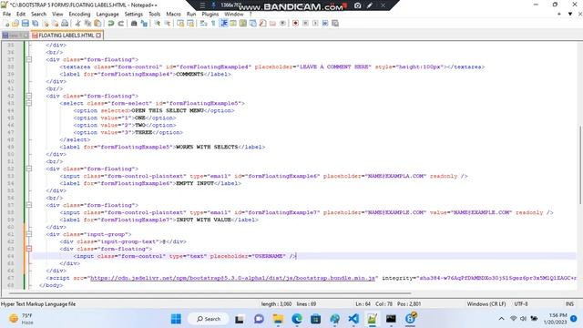Open Visual Studio Code from the taskbar
This screenshot has height=328, width=583.
tap(353, 319)
